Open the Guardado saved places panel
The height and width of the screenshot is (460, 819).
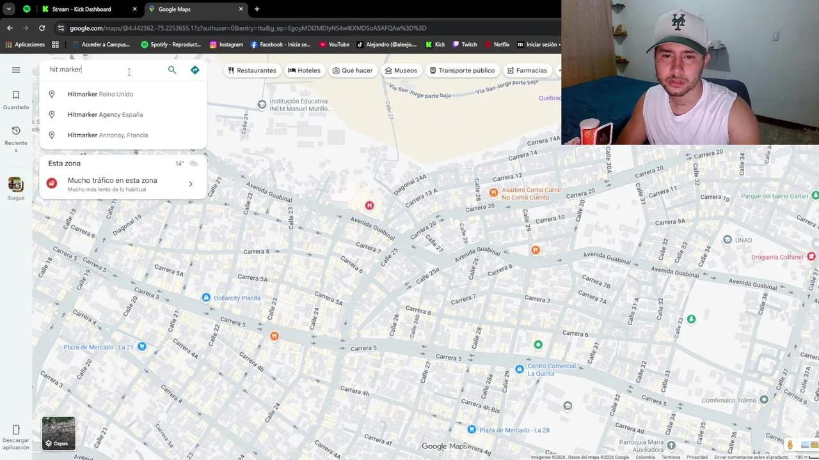(x=16, y=100)
